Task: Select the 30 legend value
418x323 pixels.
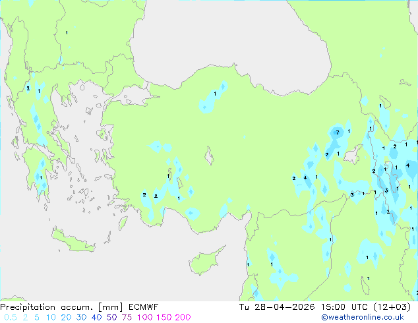Action: (81, 318)
